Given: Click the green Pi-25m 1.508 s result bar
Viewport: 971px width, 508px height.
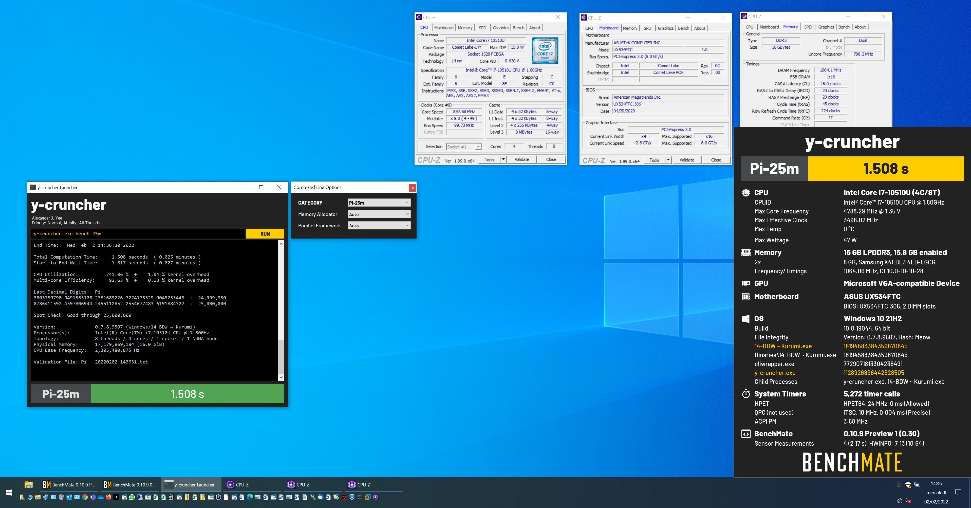Looking at the screenshot, I should pos(187,394).
